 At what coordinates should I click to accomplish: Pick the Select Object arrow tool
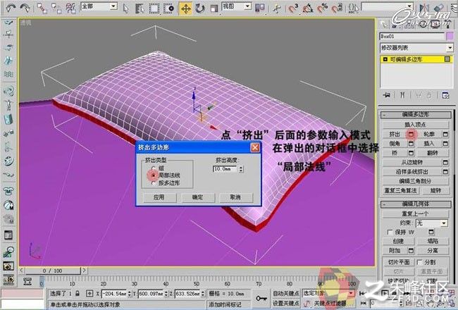click(126, 8)
